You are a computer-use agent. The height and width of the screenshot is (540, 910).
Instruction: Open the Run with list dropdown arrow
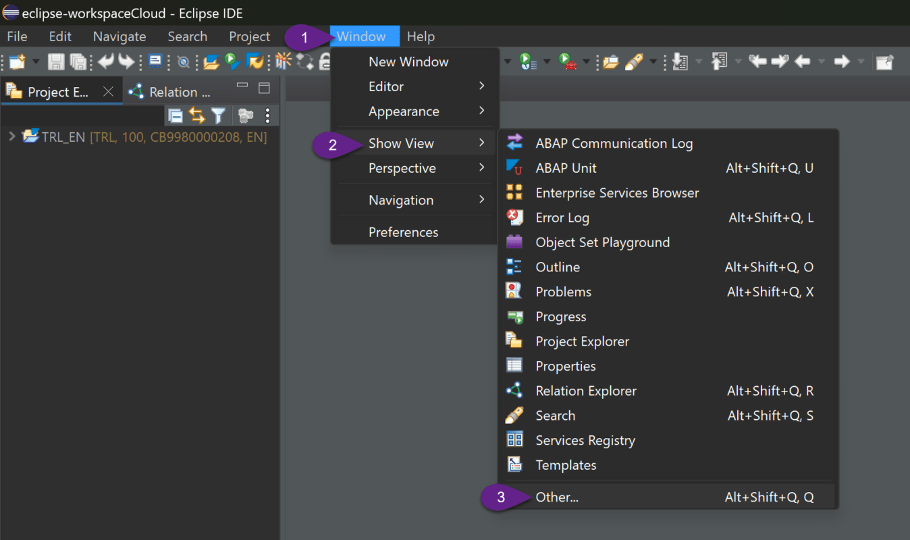(x=546, y=62)
